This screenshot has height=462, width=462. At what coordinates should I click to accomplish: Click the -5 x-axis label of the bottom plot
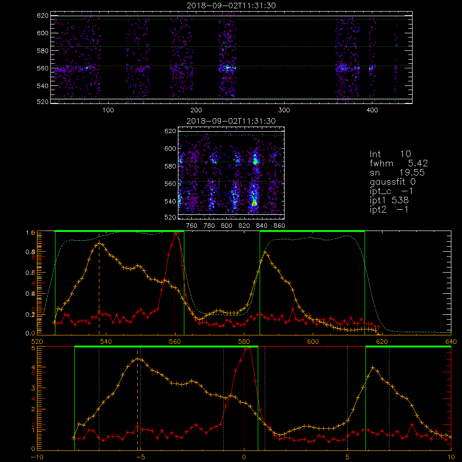click(140, 457)
